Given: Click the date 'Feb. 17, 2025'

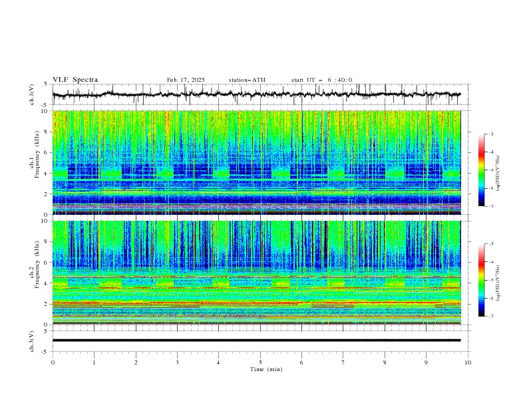Looking at the screenshot, I should (x=186, y=80).
